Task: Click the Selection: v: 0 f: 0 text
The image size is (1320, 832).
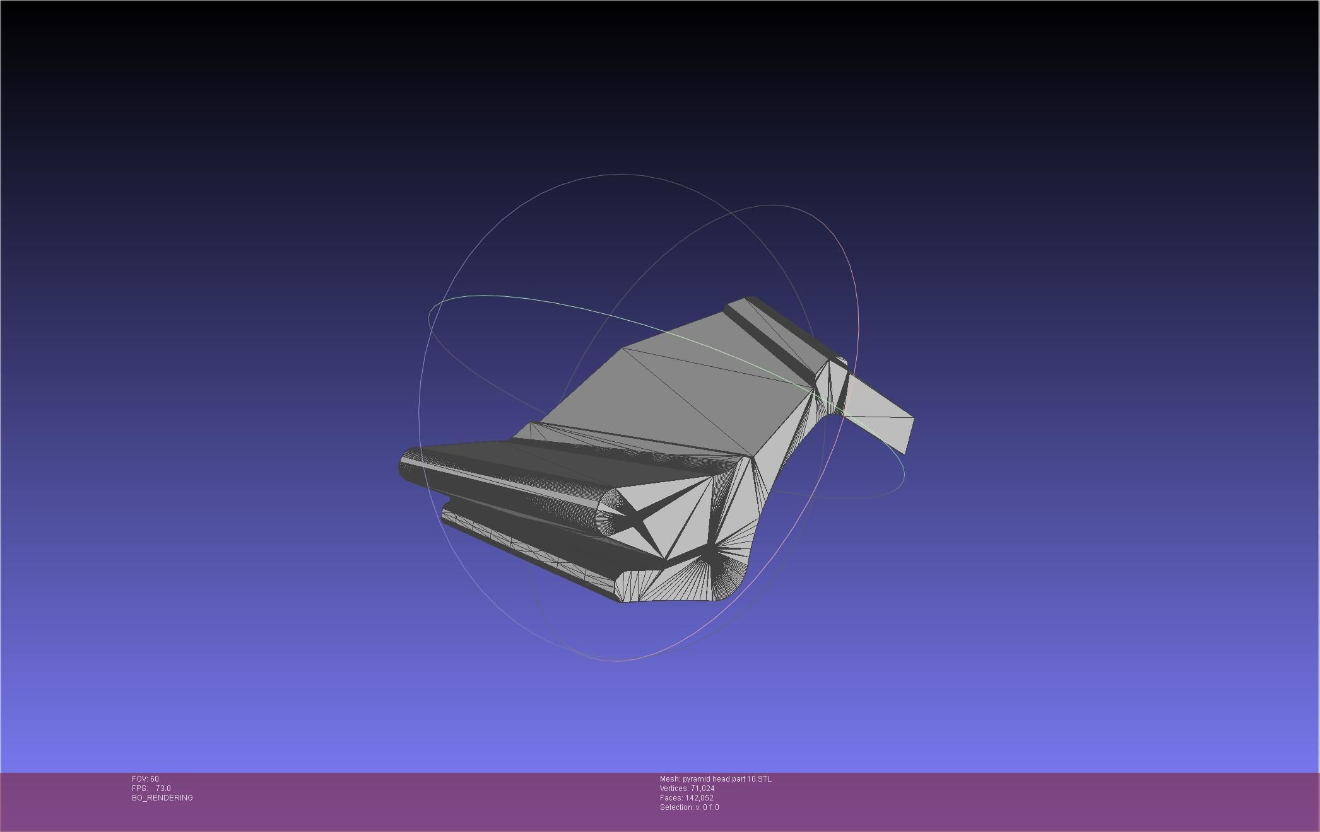Action: tap(690, 807)
